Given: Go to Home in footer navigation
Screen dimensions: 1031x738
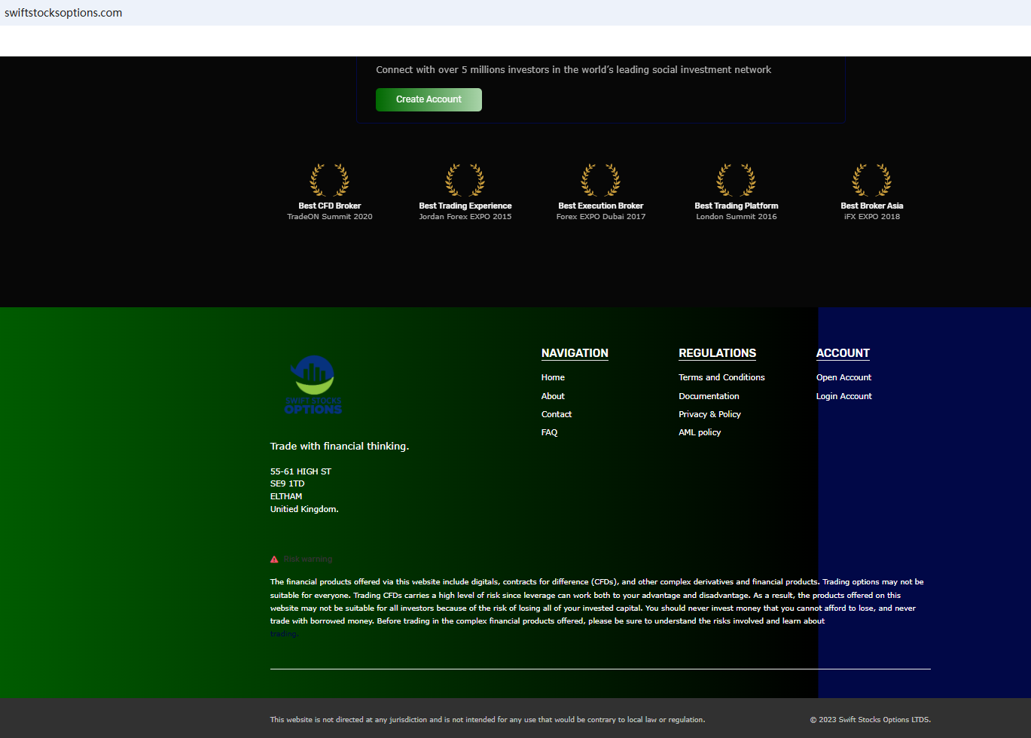Looking at the screenshot, I should [x=553, y=377].
